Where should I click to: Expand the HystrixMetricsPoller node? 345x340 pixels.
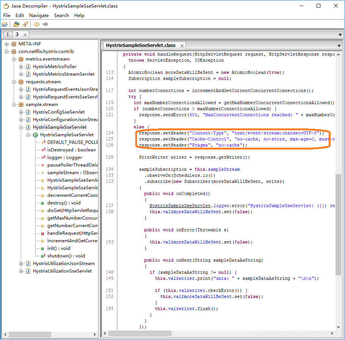tap(21, 67)
